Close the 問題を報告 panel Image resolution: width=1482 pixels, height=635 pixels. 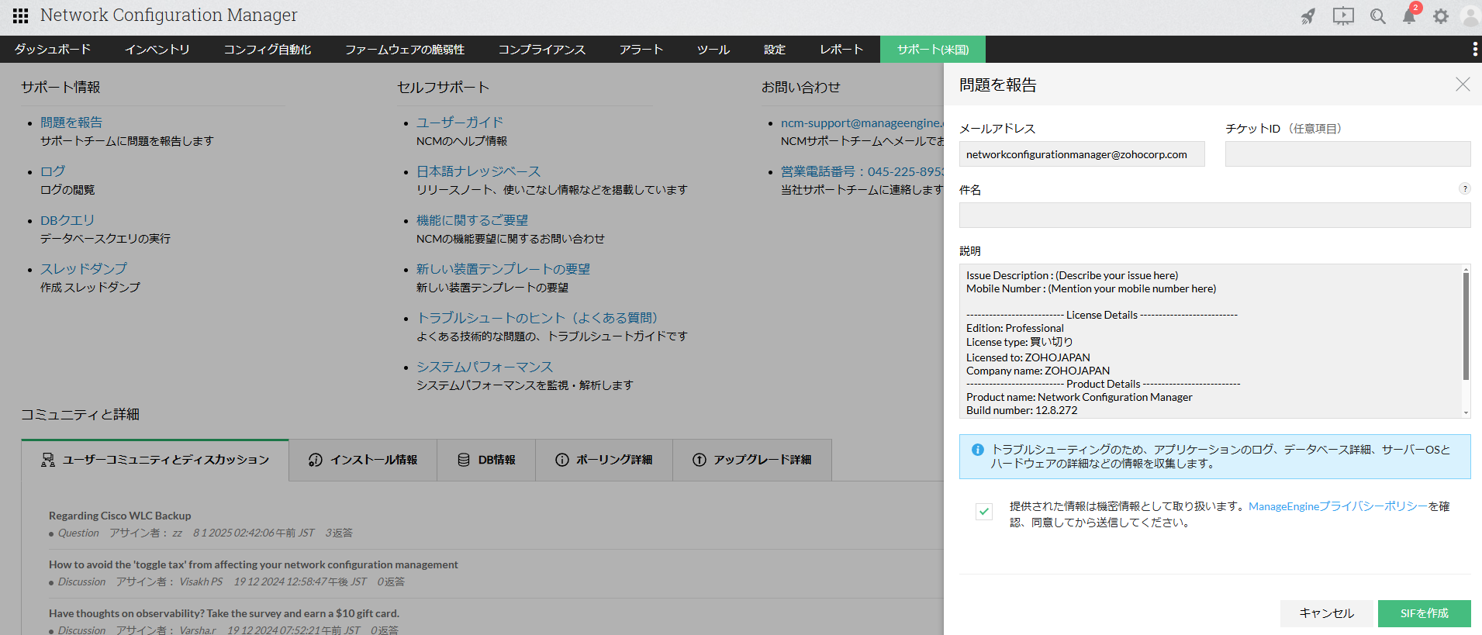[x=1463, y=85]
